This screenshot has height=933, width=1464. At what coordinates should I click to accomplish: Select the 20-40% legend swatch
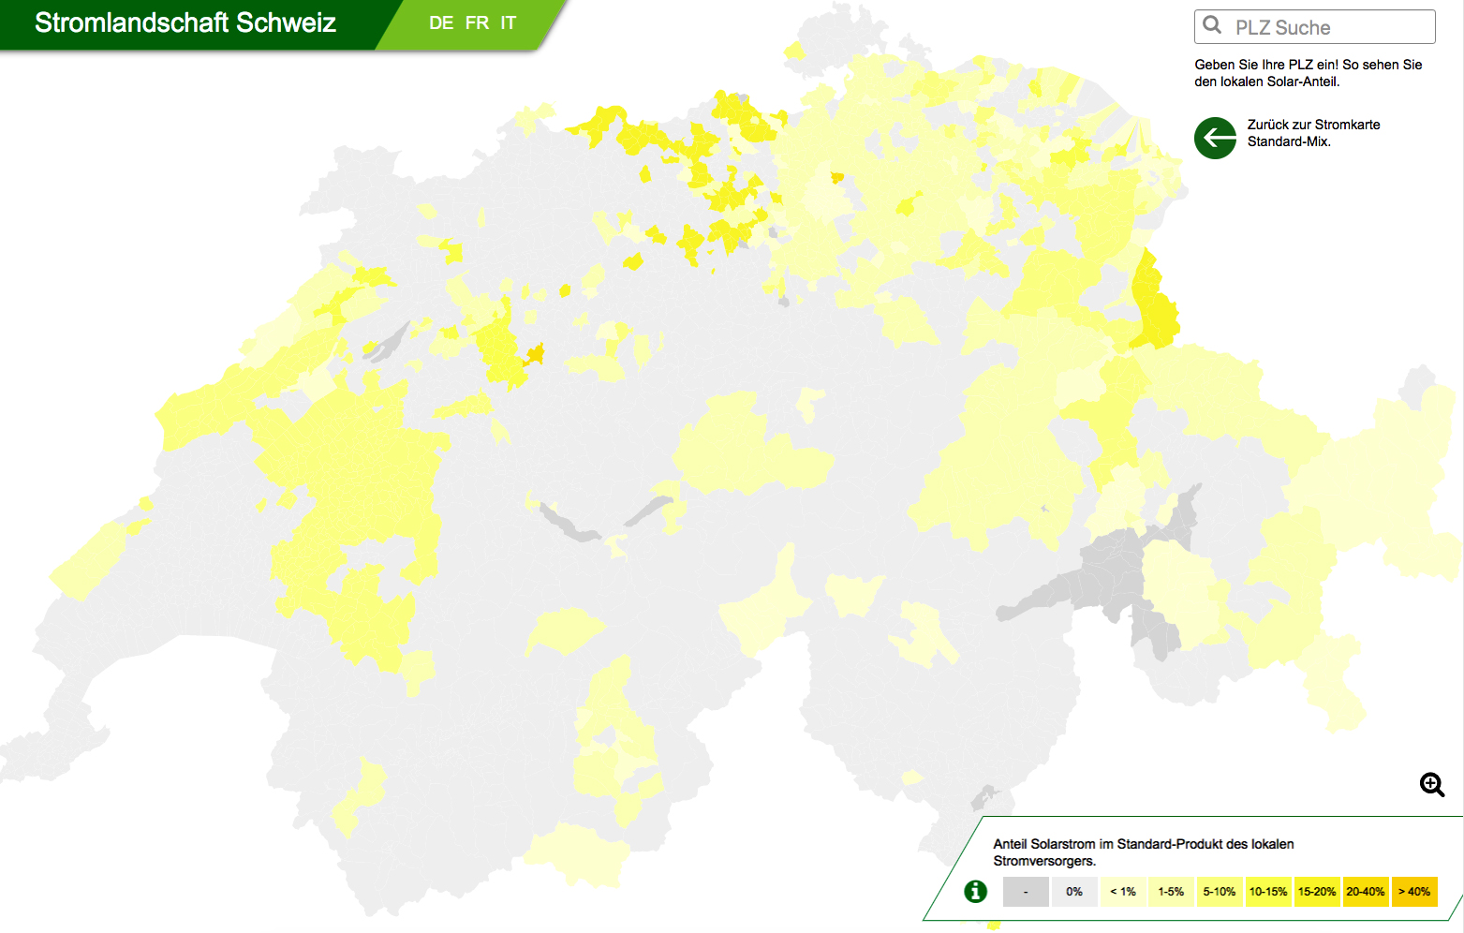pyautogui.click(x=1366, y=892)
